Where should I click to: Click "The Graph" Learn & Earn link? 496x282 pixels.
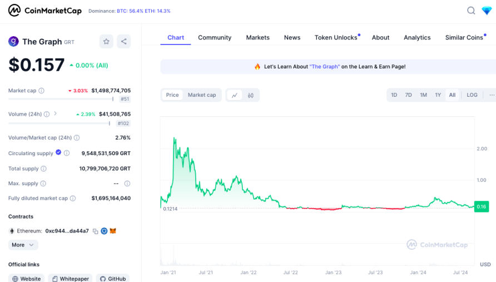[x=325, y=67]
